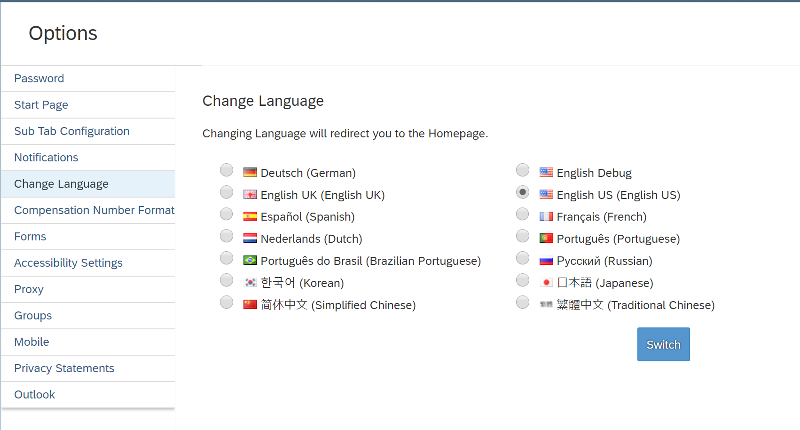Image resolution: width=800 pixels, height=430 pixels.
Task: Click the German flag icon
Action: coord(250,173)
